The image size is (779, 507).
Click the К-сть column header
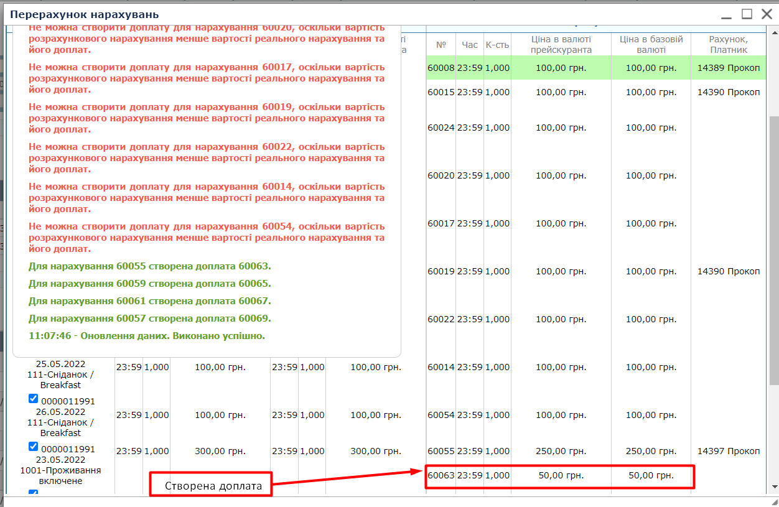coord(497,45)
